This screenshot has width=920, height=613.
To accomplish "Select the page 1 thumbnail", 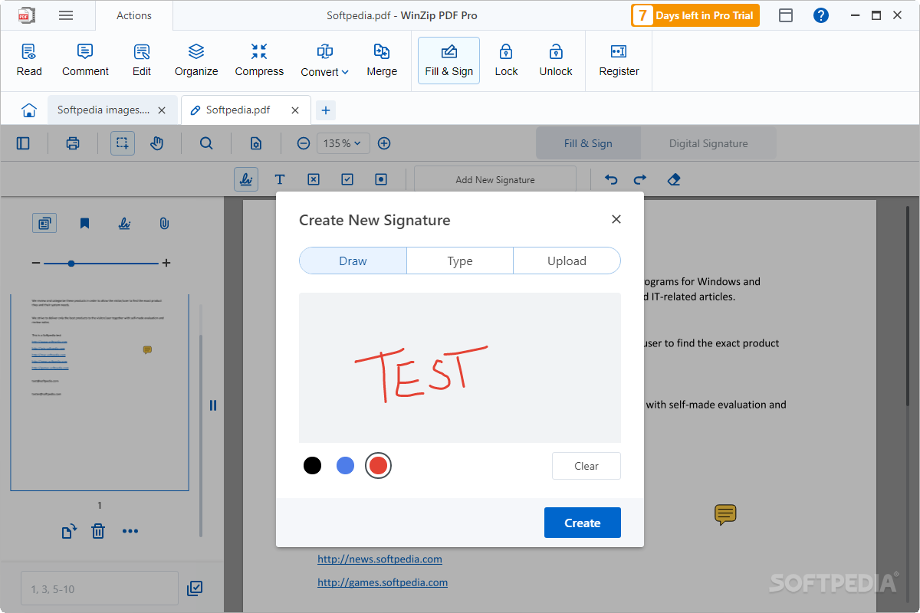I will 100,392.
